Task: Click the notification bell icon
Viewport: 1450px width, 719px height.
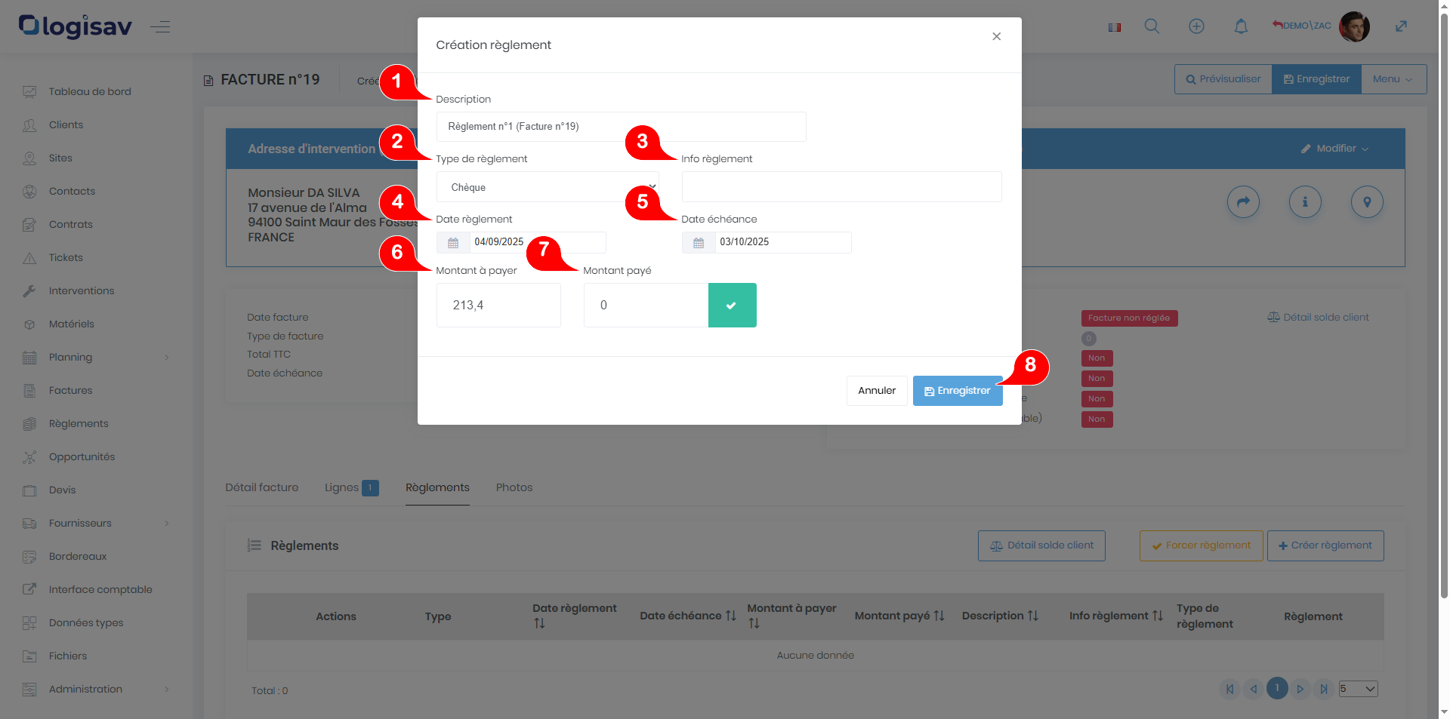Action: (x=1241, y=26)
